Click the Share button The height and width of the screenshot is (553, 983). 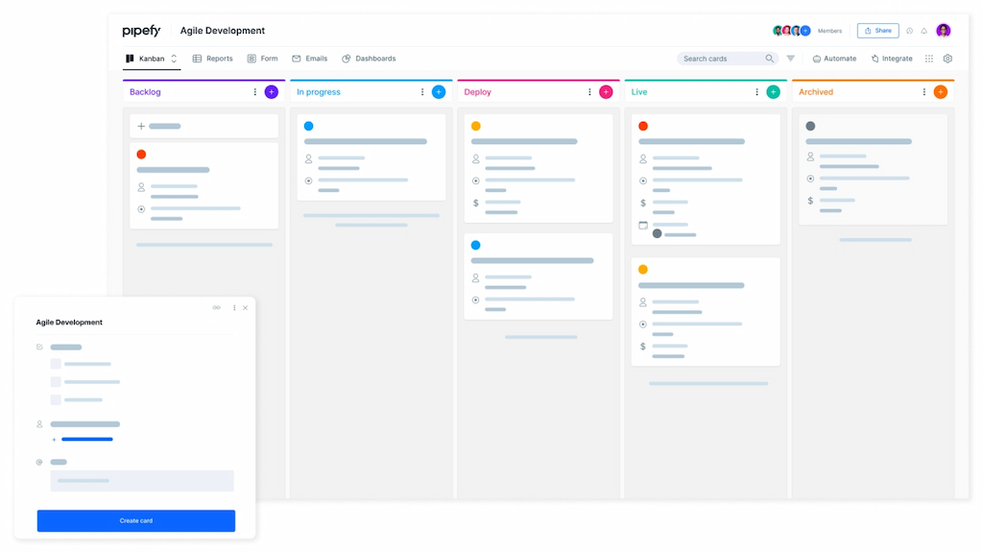(876, 30)
